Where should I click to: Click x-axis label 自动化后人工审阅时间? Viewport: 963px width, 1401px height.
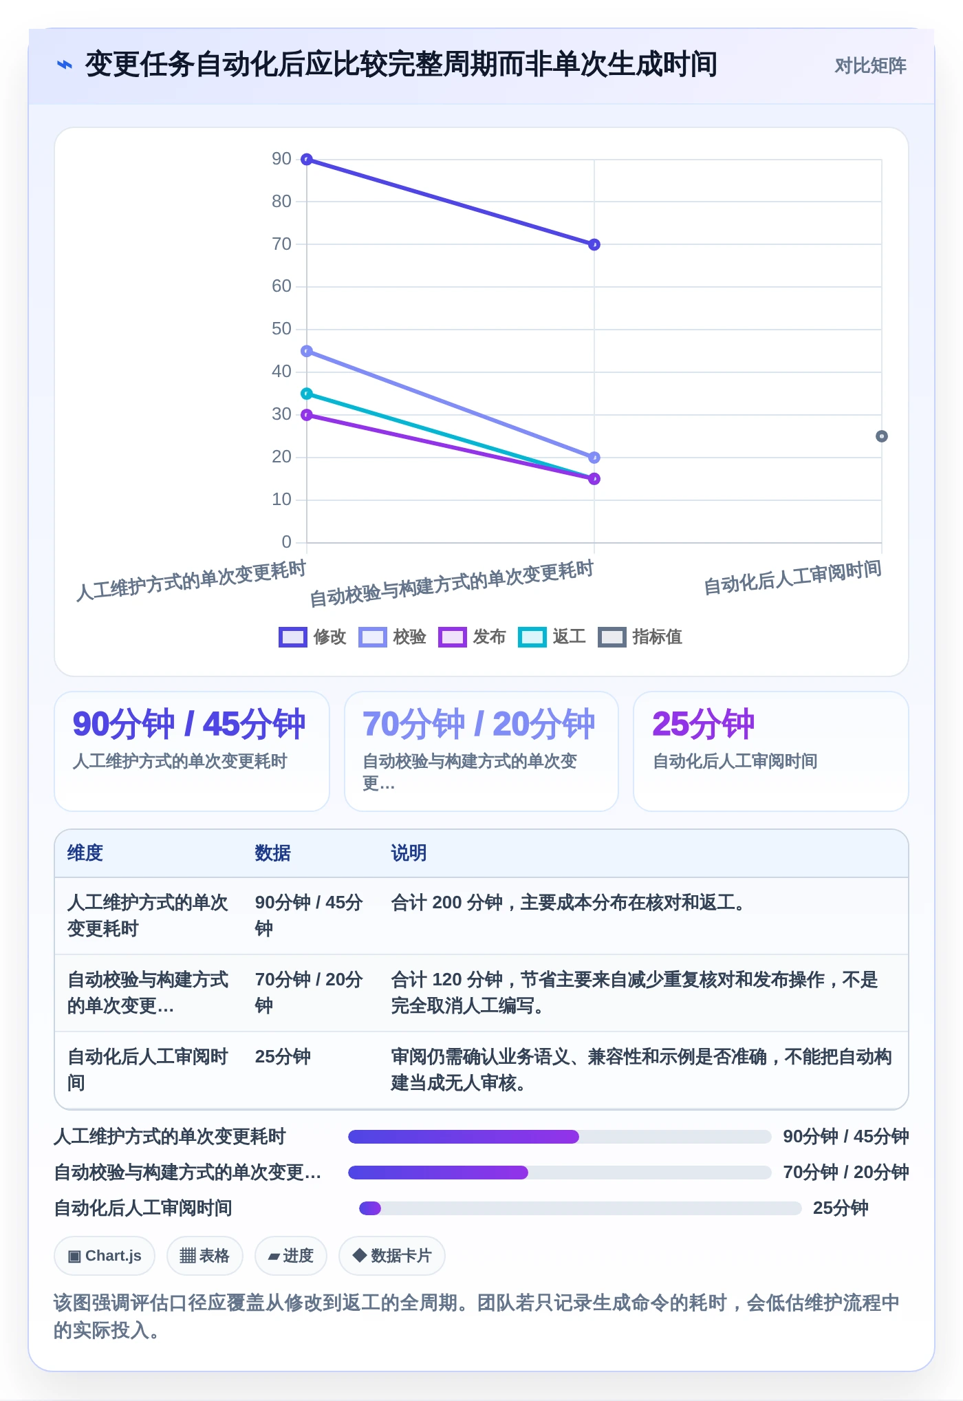point(792,578)
